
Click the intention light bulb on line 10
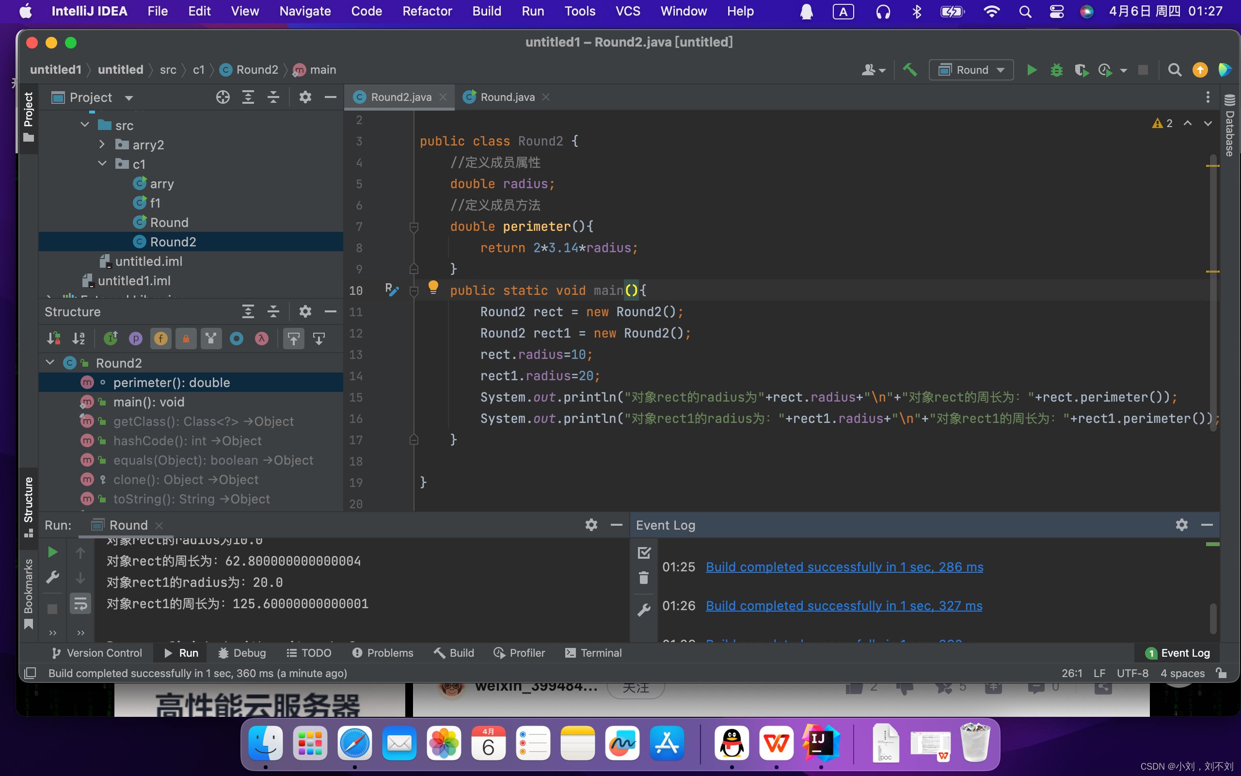click(x=433, y=287)
